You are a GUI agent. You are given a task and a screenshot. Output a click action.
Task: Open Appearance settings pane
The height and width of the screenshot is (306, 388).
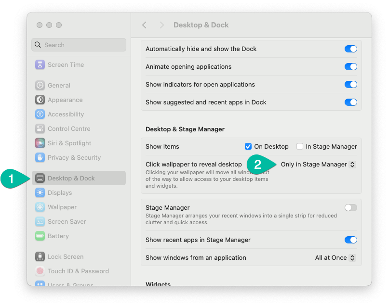pyautogui.click(x=79, y=100)
